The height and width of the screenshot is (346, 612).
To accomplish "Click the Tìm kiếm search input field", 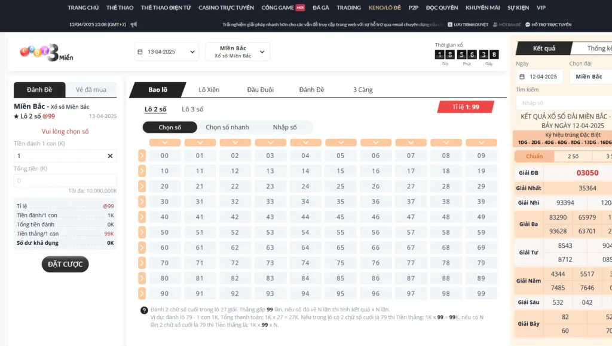I will (562, 103).
